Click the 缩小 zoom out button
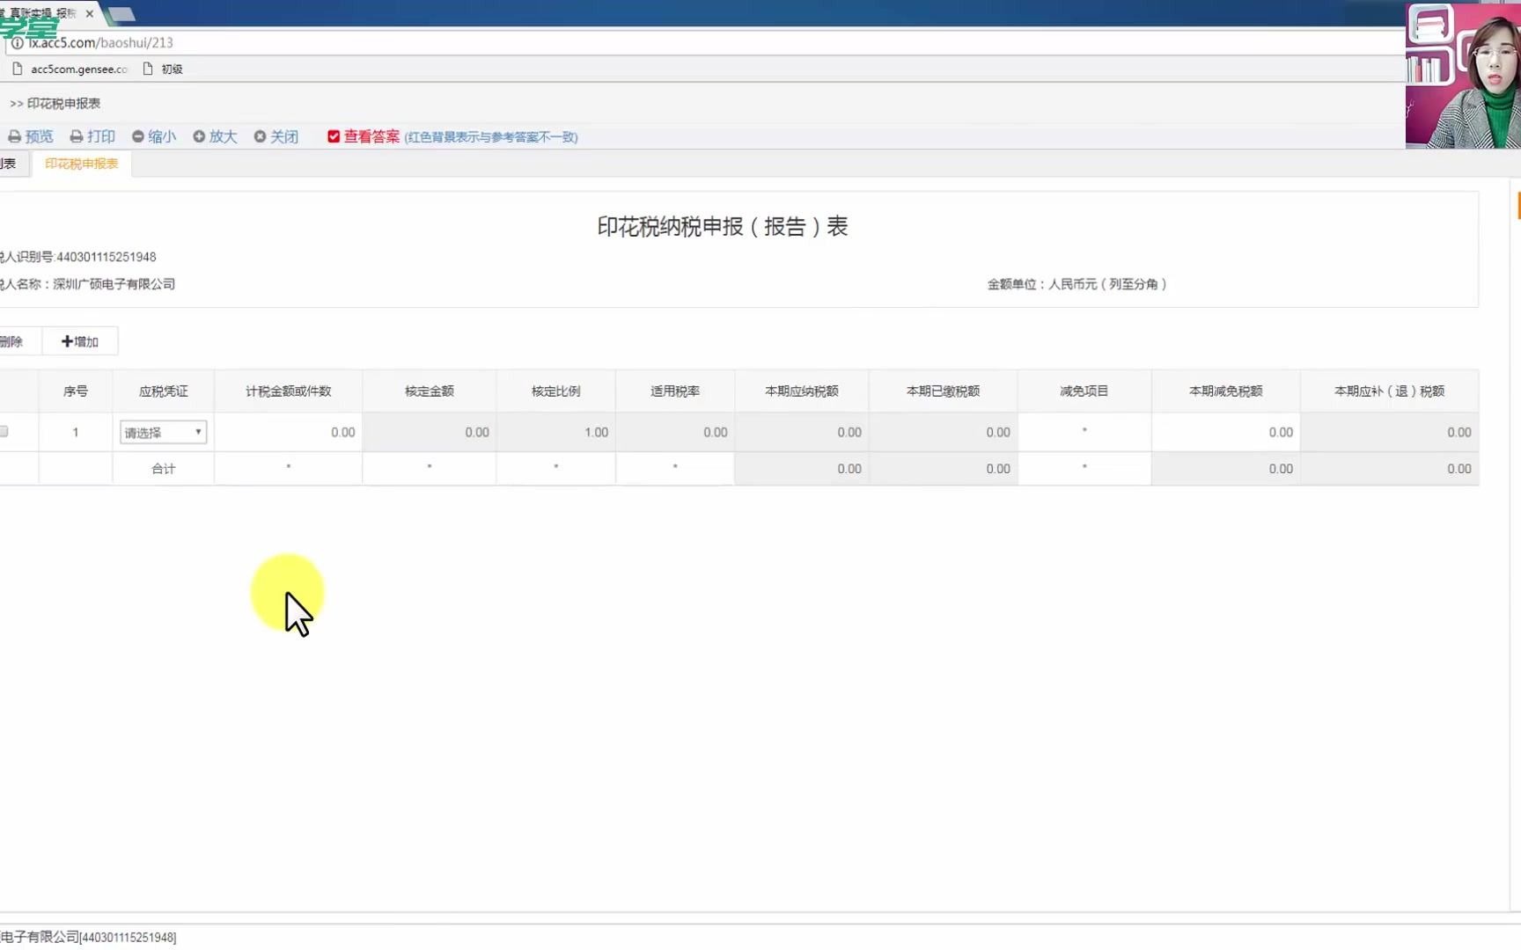Viewport: 1521px width, 950px height. pyautogui.click(x=154, y=136)
